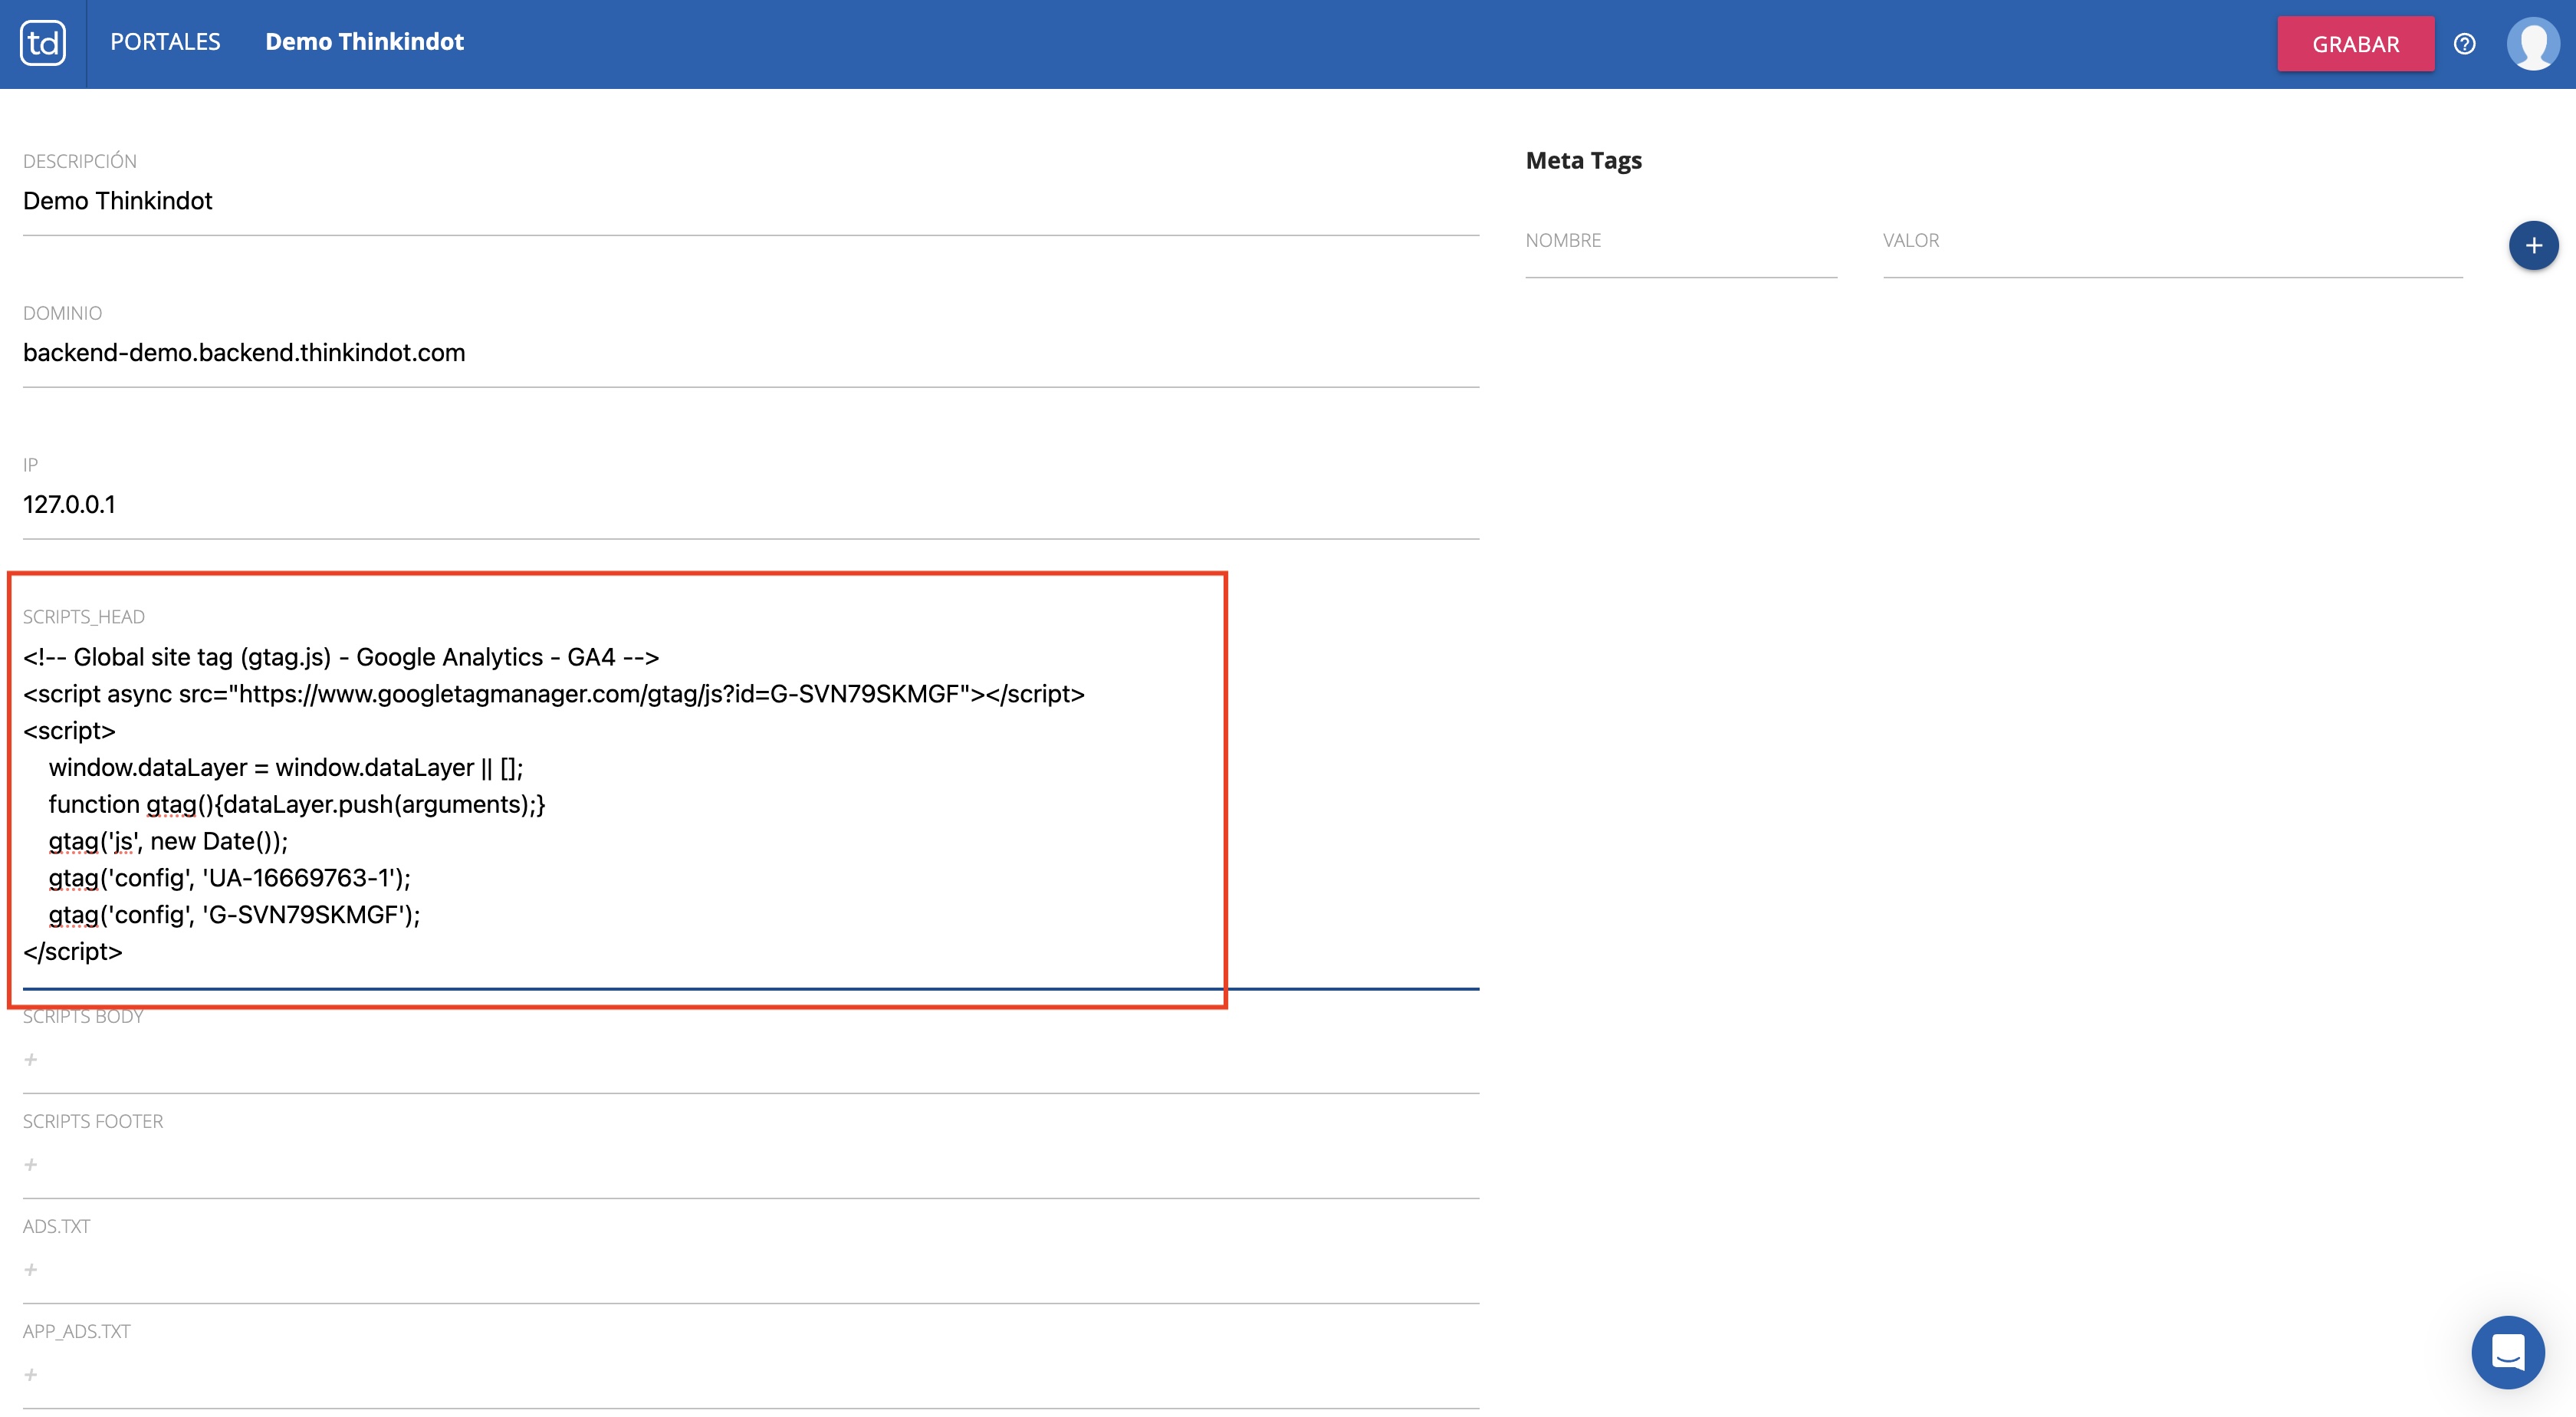Open the help question mark icon
The width and height of the screenshot is (2576, 1417).
pyautogui.click(x=2465, y=44)
